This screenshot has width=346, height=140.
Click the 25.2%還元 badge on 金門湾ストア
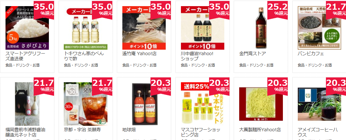278,10
